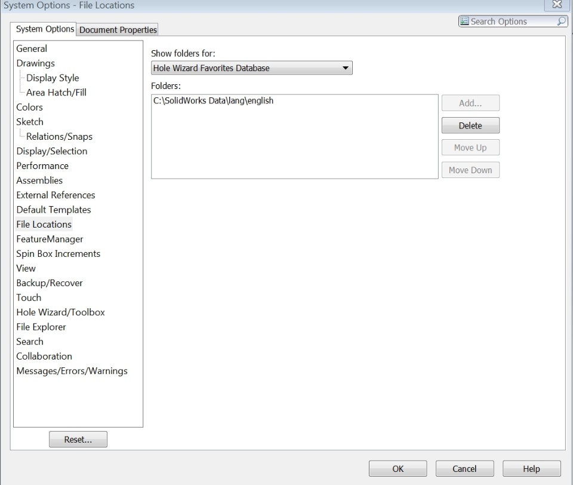Open Relations/Snaps under Sketch
Image resolution: width=573 pixels, height=485 pixels.
click(x=59, y=136)
